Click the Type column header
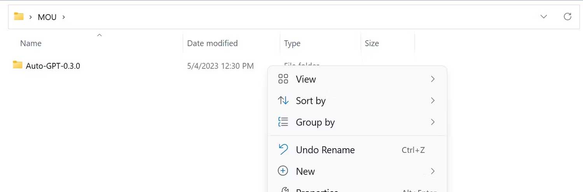This screenshot has height=192, width=583. click(x=292, y=43)
